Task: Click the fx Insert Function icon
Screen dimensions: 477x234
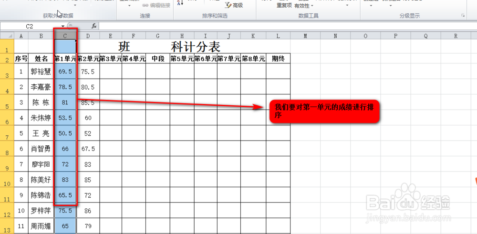Action: [x=94, y=26]
